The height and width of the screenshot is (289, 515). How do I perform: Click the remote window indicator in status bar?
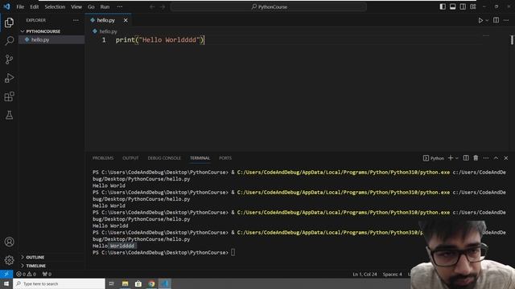(6, 274)
